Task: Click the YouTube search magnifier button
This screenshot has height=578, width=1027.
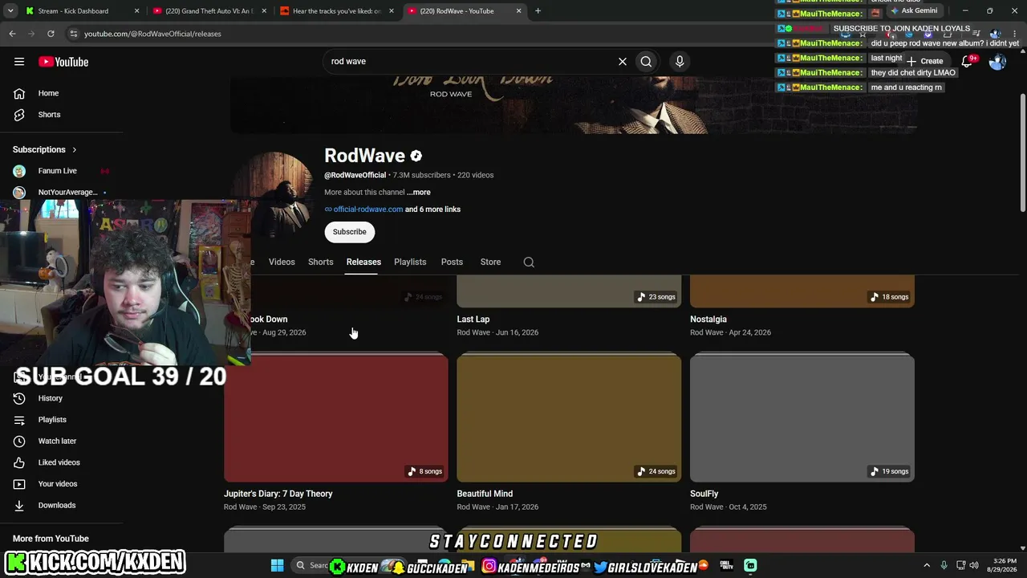Action: [x=646, y=61]
